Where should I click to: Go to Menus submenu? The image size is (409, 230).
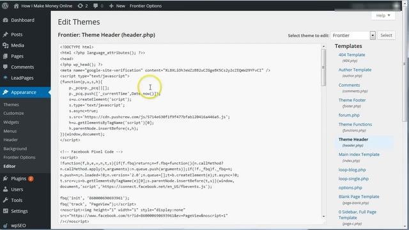tap(10, 131)
